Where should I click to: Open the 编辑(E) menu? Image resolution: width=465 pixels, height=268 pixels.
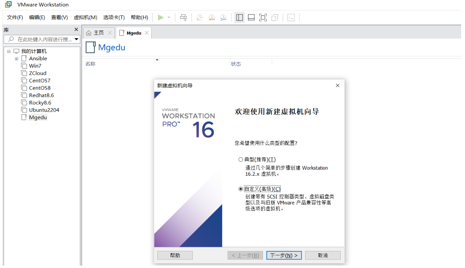(x=37, y=17)
